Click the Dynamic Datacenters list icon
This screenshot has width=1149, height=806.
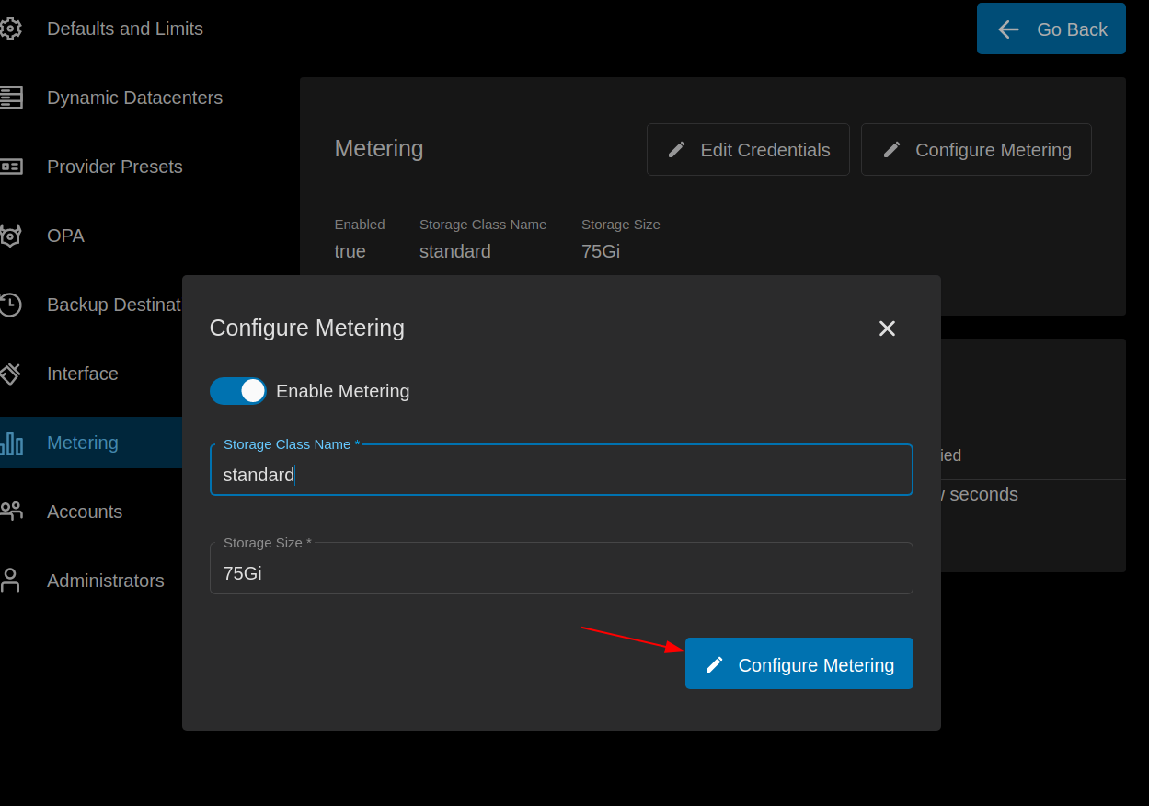(x=12, y=98)
